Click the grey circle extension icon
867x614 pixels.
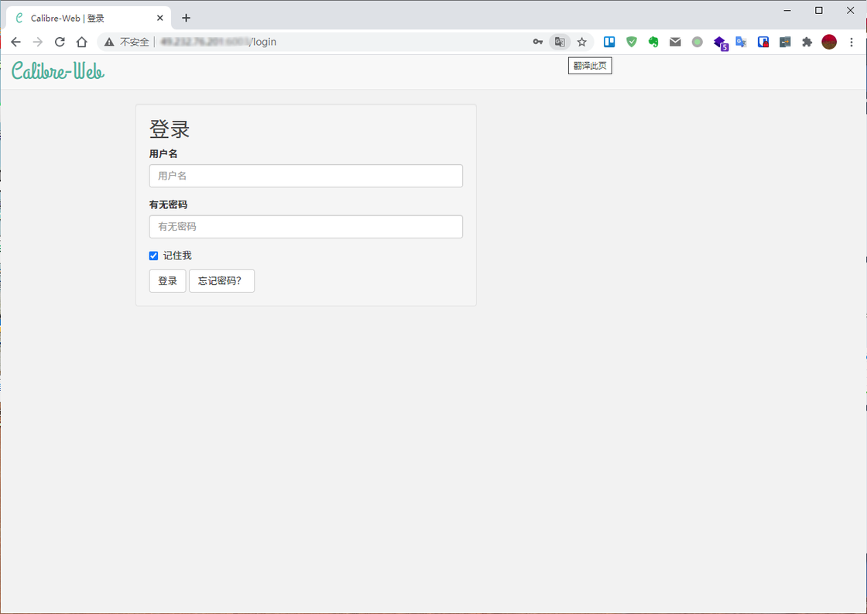pos(697,42)
